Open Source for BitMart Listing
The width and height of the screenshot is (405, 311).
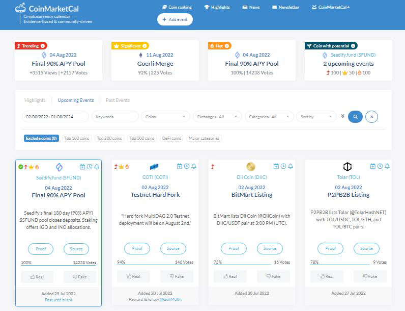pos(270,248)
